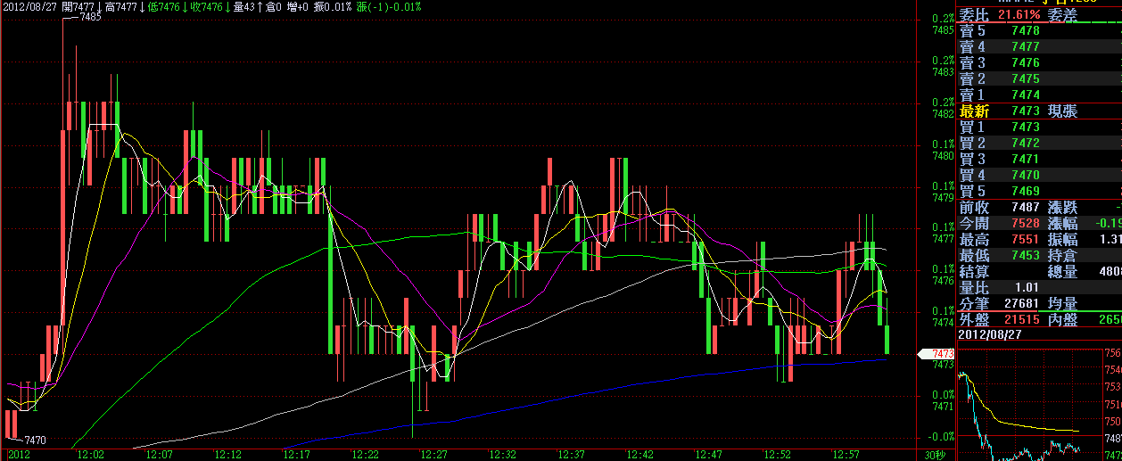Viewport: 1122px width, 461px height.
Task: Click the 2012 year label on the time axis
Action: tap(19, 455)
